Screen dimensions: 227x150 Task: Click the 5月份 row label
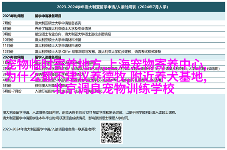(7, 85)
